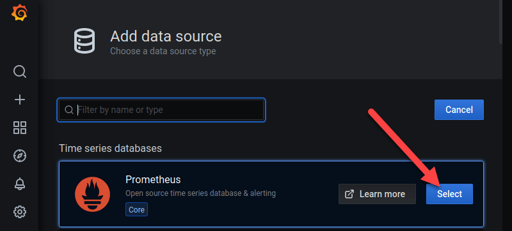Click the Add data source heading
This screenshot has width=512, height=231.
coord(166,36)
